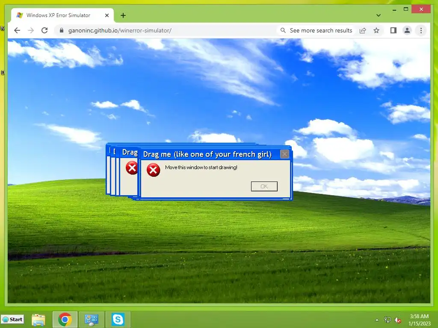The width and height of the screenshot is (438, 328).
Task: View site security lock info
Action: click(x=62, y=30)
